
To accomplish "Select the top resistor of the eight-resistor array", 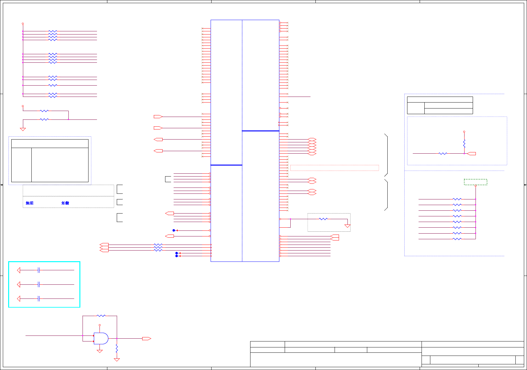I will [x=457, y=199].
